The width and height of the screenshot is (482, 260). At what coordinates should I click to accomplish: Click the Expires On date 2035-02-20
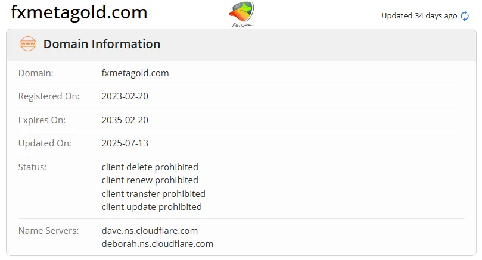coord(125,120)
